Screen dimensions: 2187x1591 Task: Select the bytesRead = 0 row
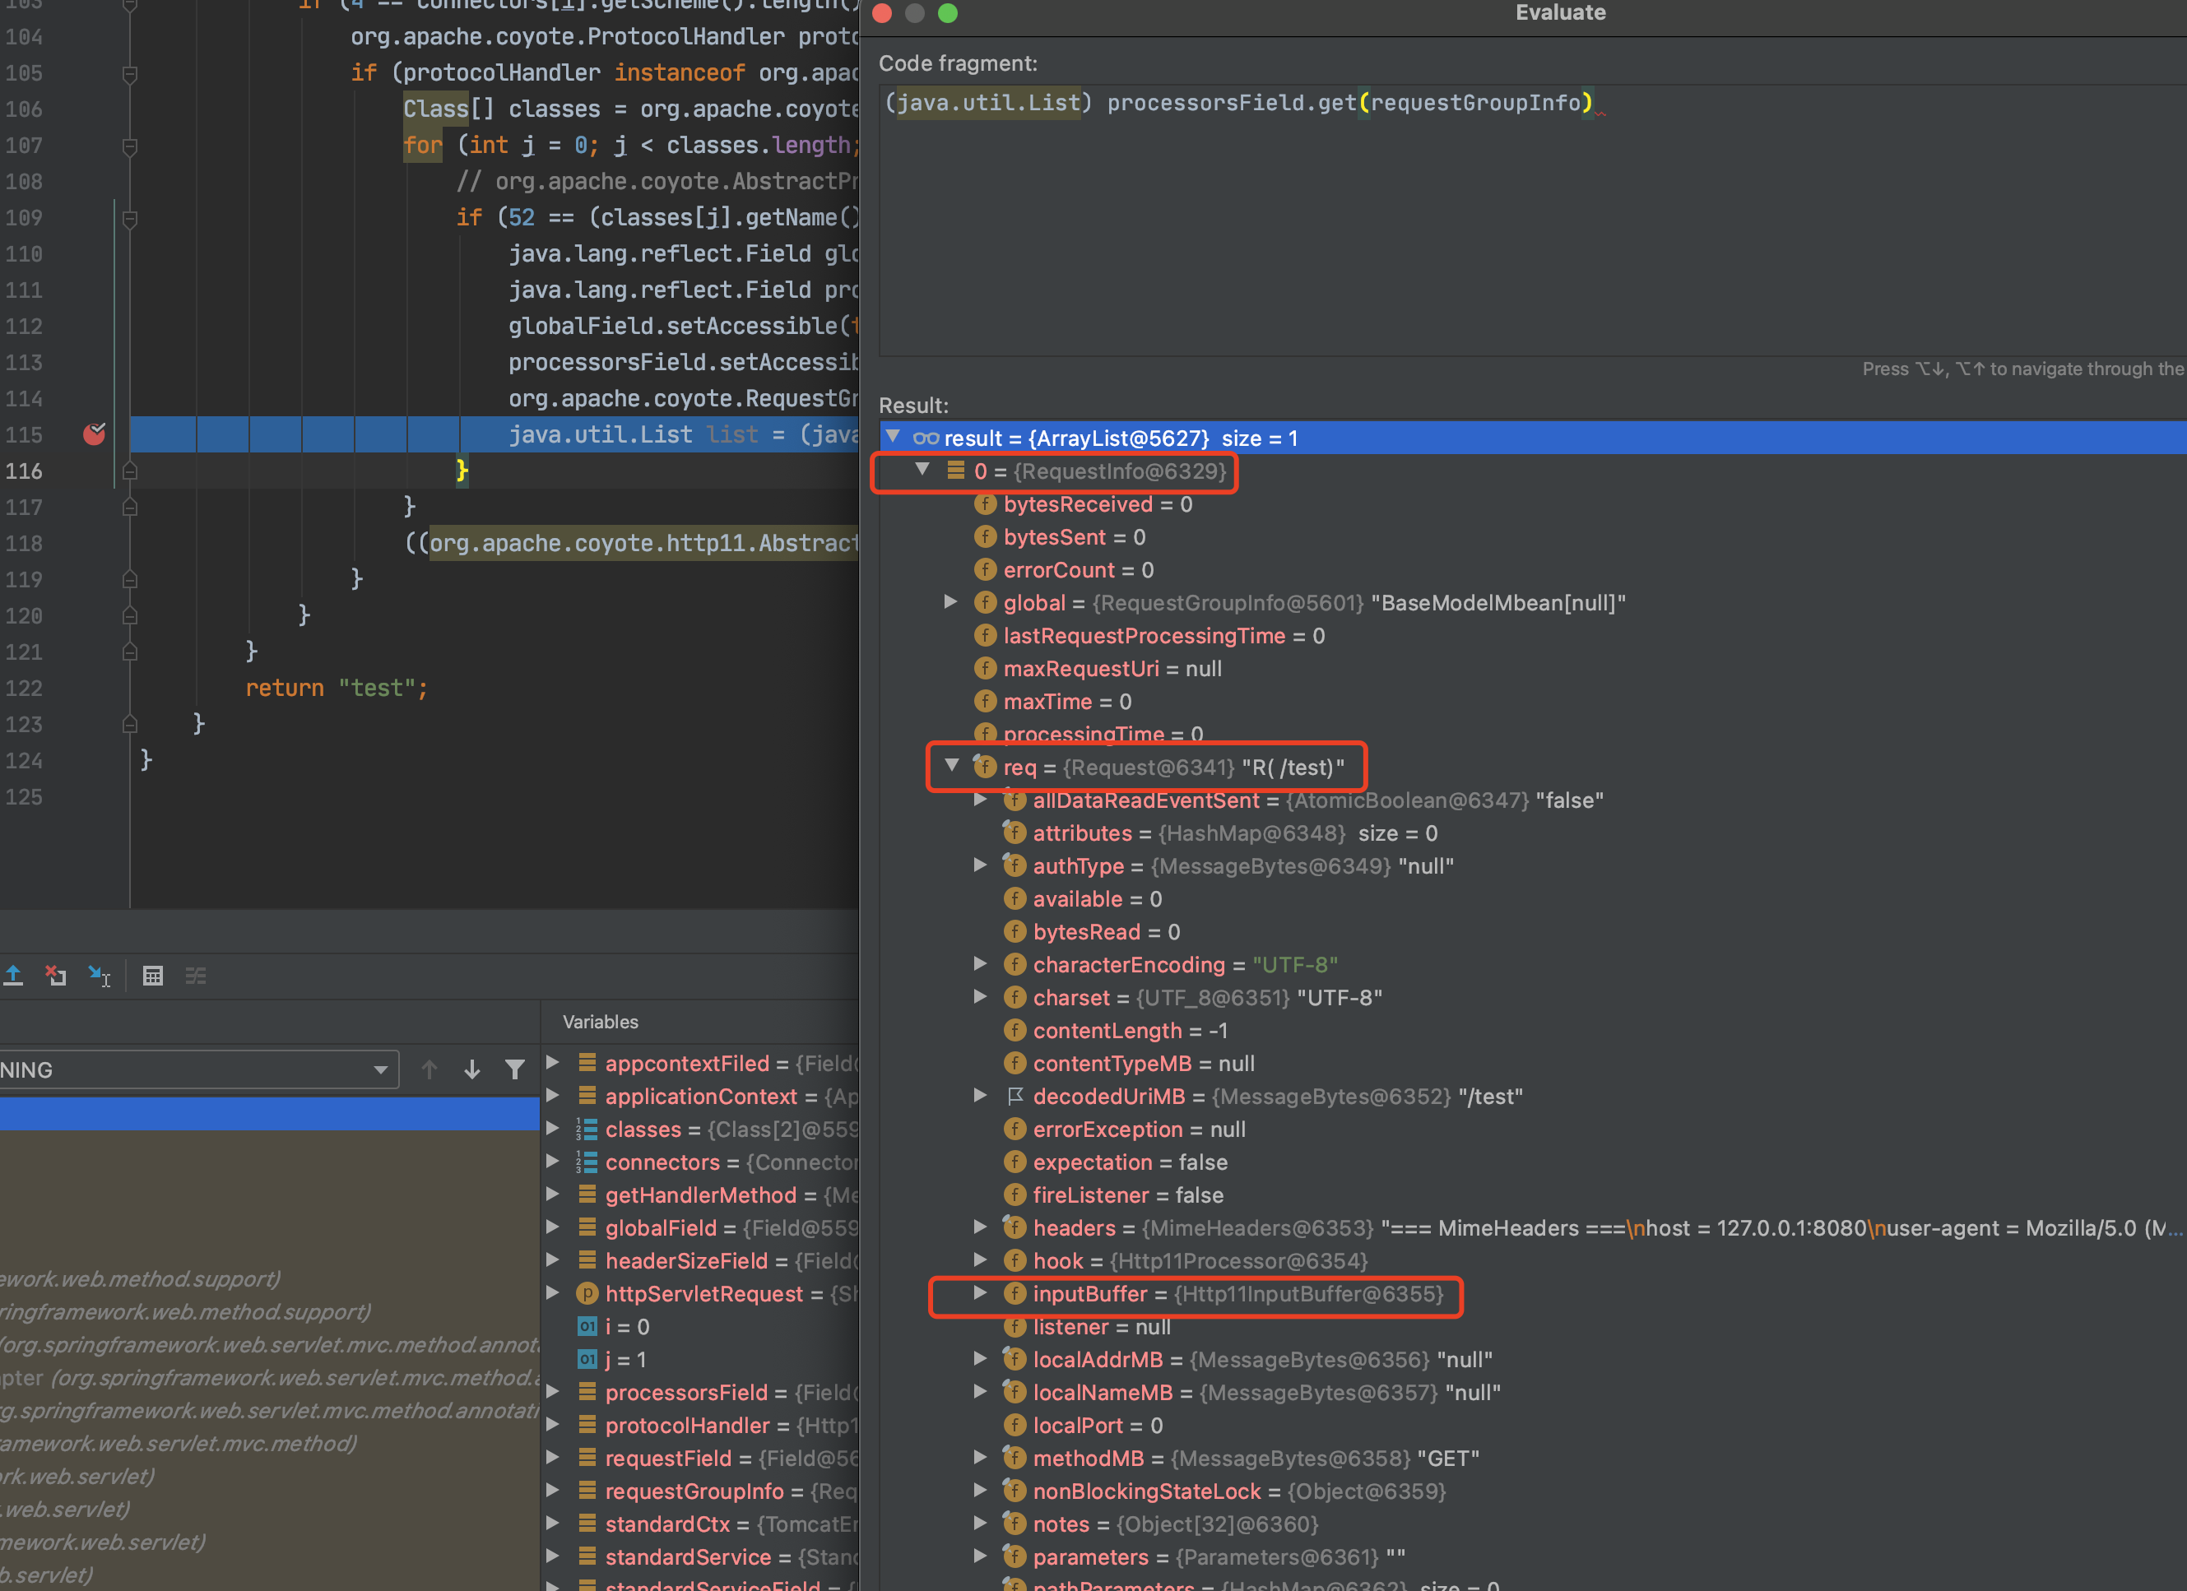pyautogui.click(x=1533, y=931)
